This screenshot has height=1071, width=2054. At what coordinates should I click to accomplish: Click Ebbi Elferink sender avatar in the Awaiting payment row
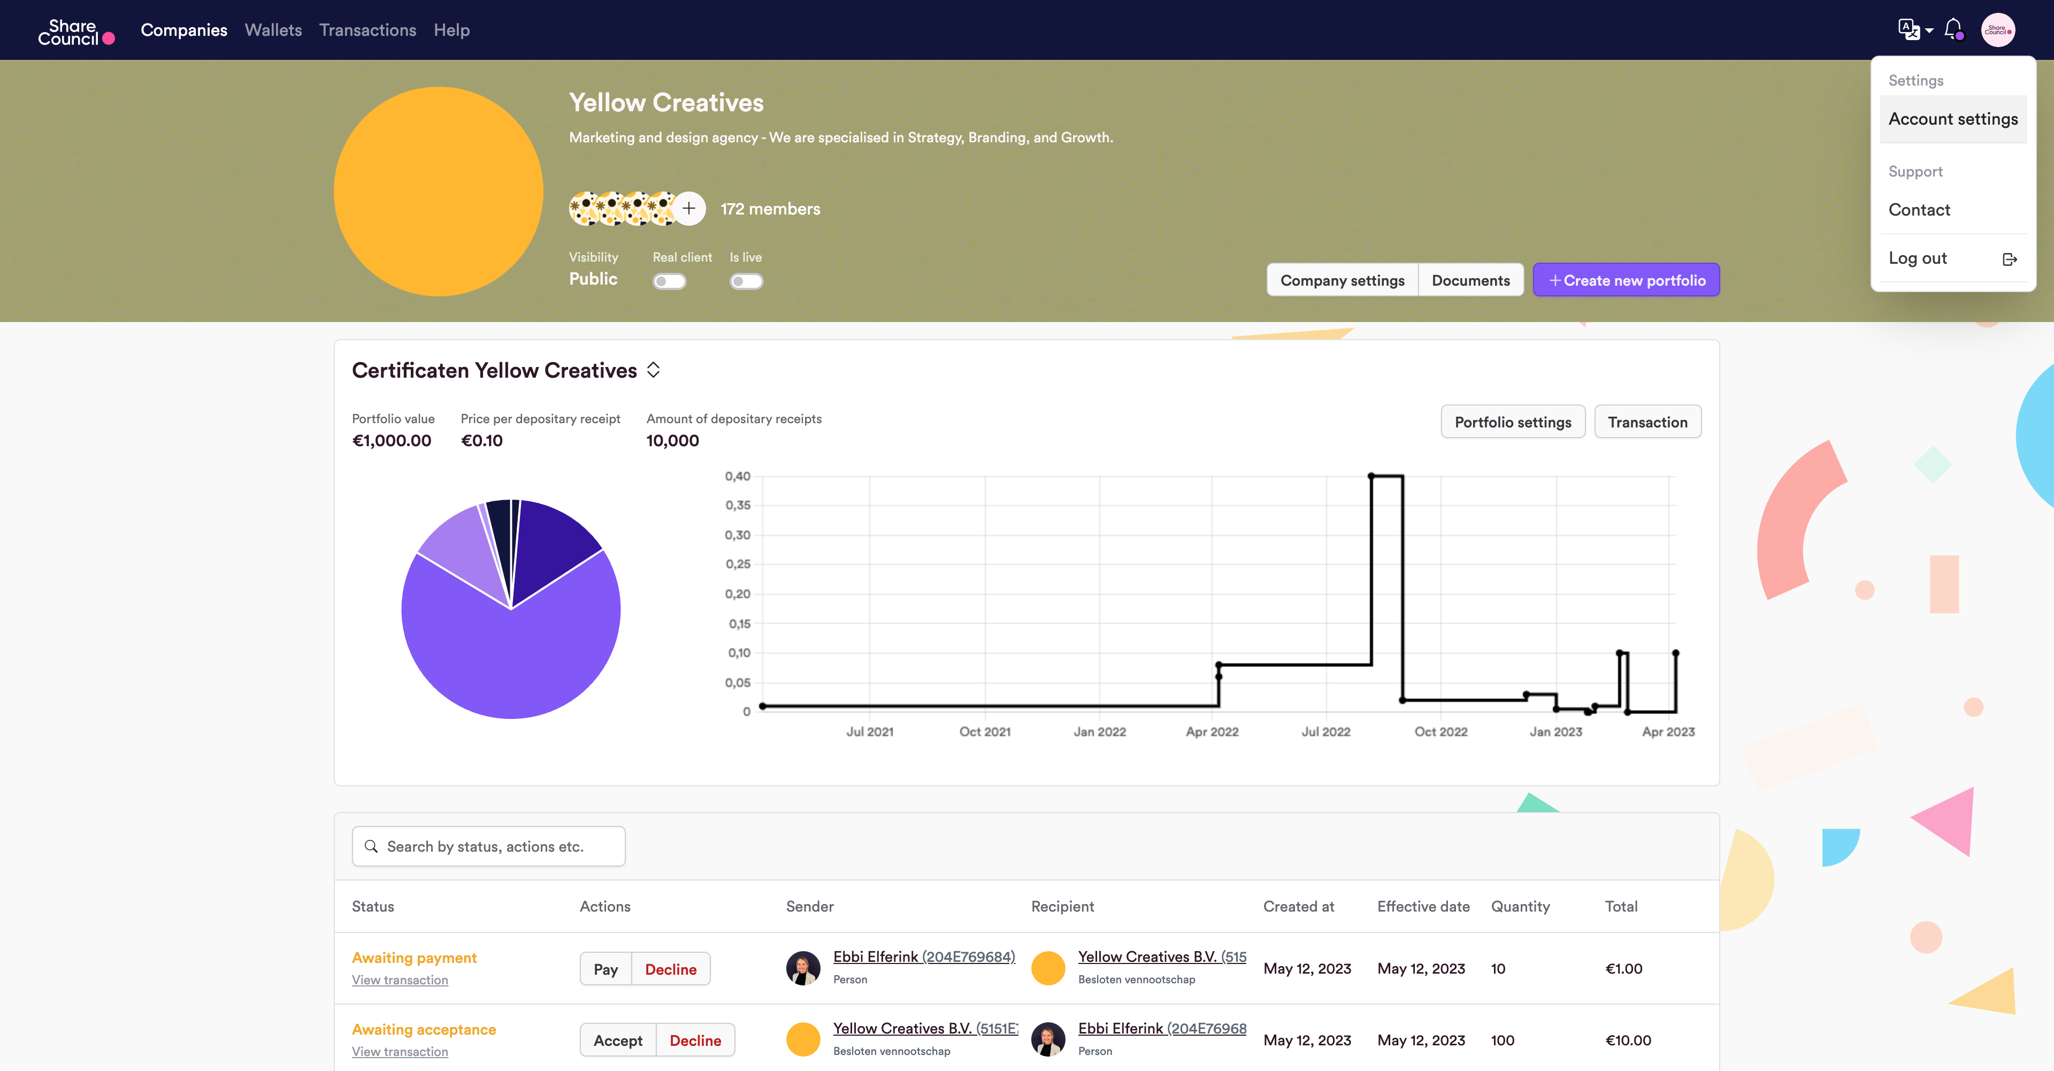coord(803,968)
